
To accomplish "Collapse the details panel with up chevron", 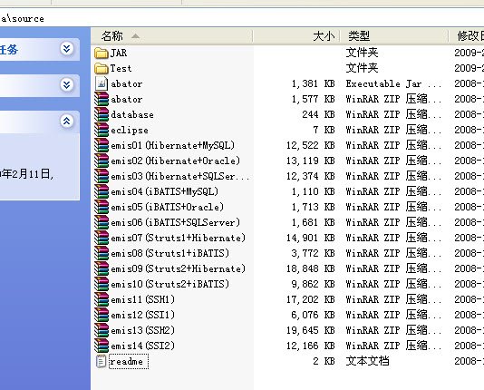I will [x=67, y=121].
